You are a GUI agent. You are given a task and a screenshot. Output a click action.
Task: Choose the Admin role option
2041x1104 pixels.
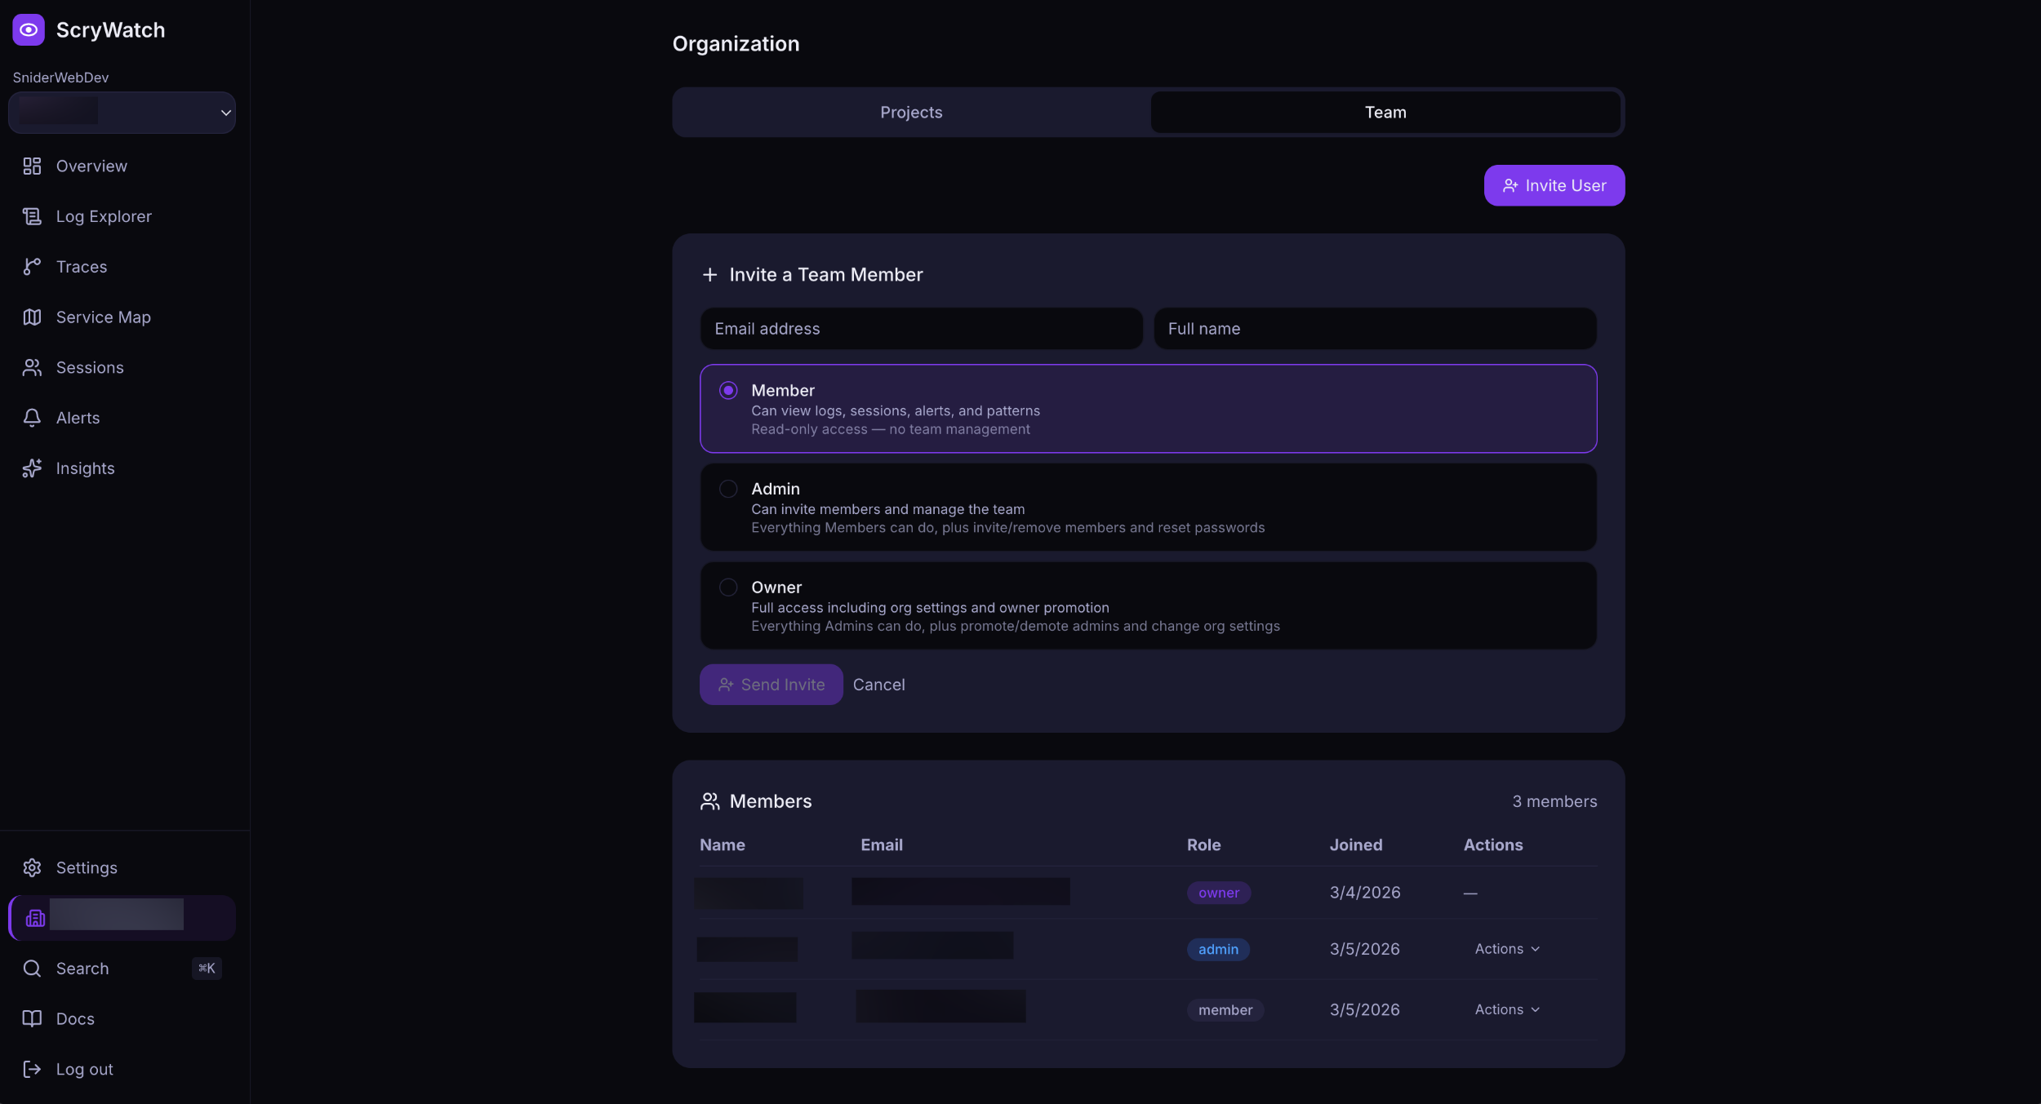(x=727, y=488)
